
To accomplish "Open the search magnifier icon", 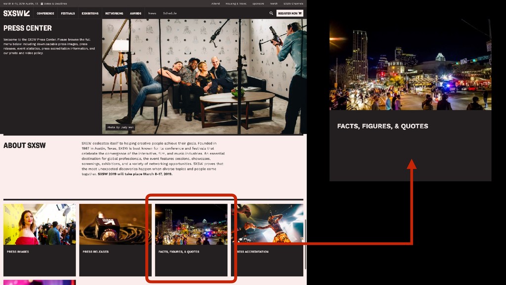I will tap(271, 13).
